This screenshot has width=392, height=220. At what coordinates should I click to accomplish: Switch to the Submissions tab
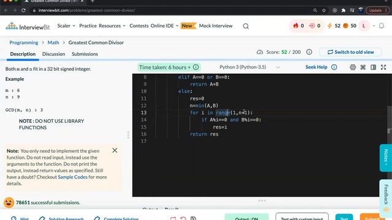pyautogui.click(x=85, y=54)
